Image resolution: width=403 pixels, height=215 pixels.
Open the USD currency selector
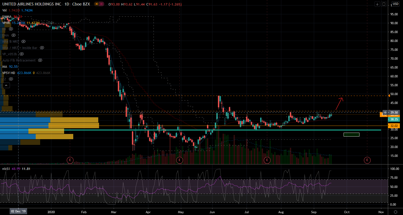396,4
